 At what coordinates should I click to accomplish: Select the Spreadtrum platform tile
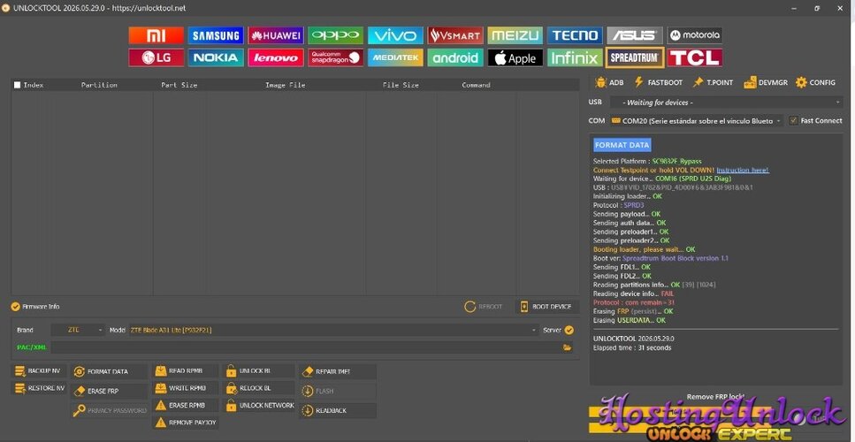[635, 57]
